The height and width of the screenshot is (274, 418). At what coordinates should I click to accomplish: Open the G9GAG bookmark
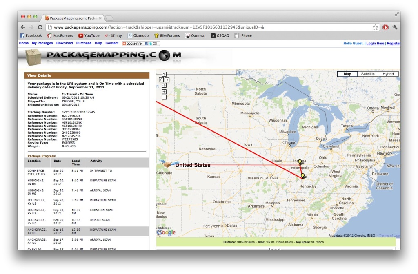(x=220, y=36)
